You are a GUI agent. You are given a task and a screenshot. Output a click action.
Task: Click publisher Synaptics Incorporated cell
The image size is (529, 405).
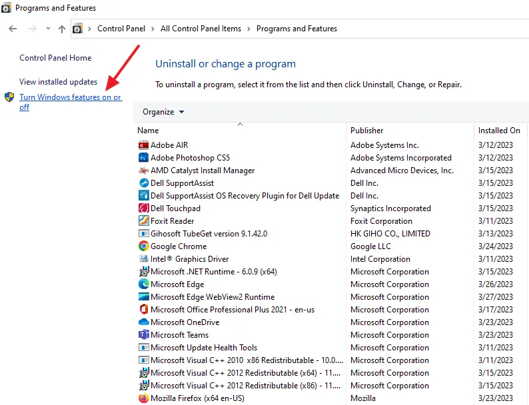390,208
